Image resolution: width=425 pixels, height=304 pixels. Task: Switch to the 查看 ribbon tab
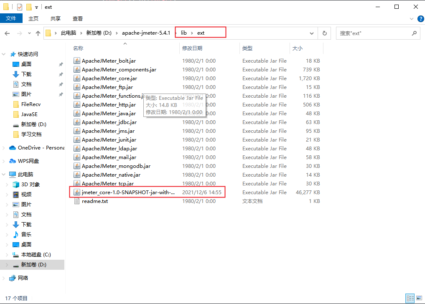77,18
